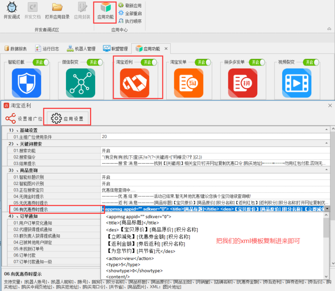Open the 微信裂变 green network app icon
The image size is (335, 291).
(81, 83)
